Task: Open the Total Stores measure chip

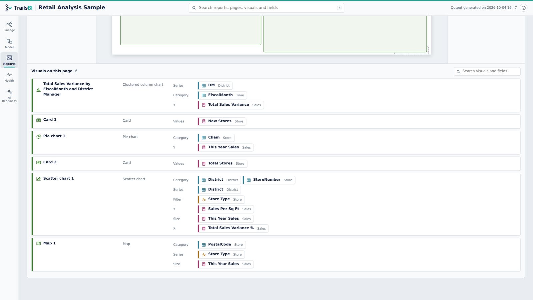Action: tap(223, 164)
